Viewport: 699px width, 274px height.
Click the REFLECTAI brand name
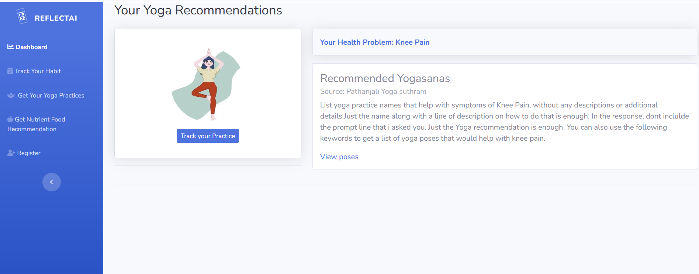coord(56,18)
